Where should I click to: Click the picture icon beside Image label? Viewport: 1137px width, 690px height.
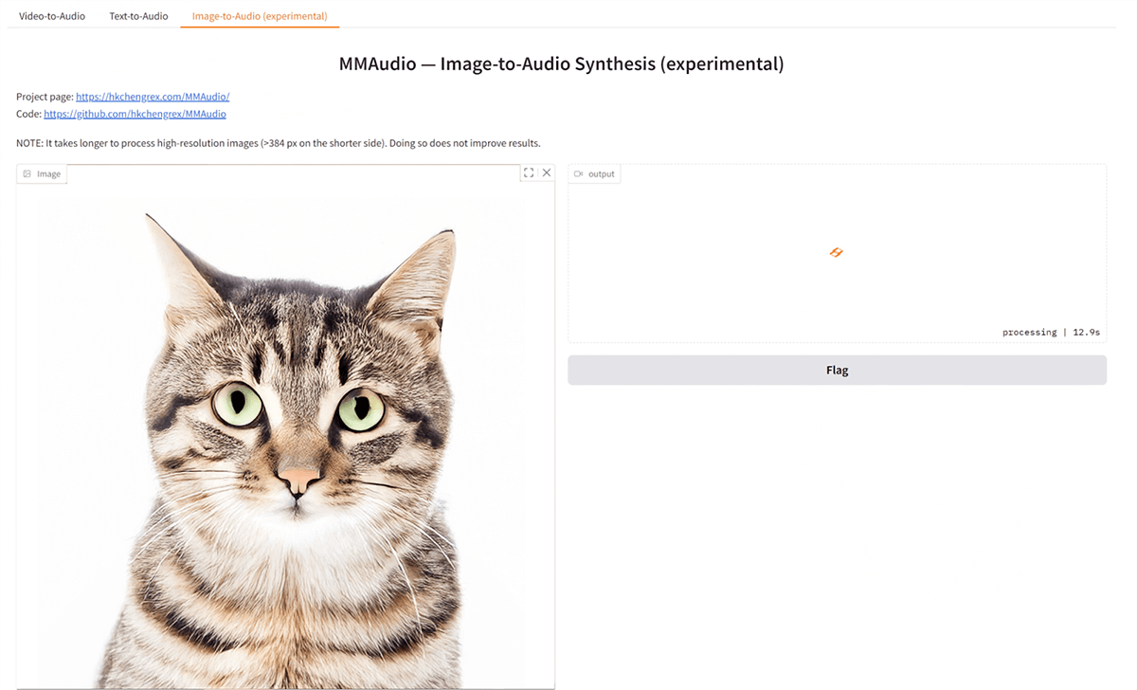click(x=27, y=174)
